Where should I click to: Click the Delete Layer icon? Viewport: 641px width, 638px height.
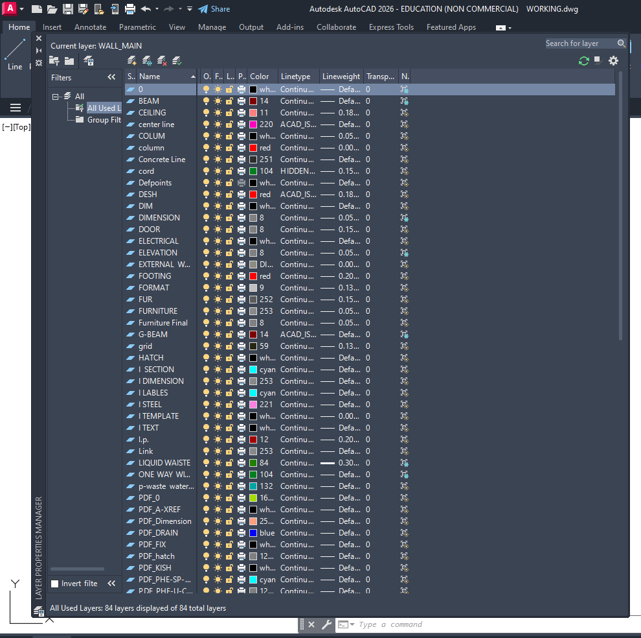coord(162,61)
